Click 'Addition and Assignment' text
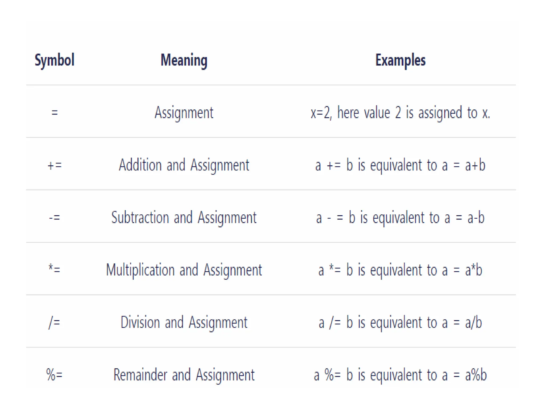545x409 pixels. (x=184, y=165)
